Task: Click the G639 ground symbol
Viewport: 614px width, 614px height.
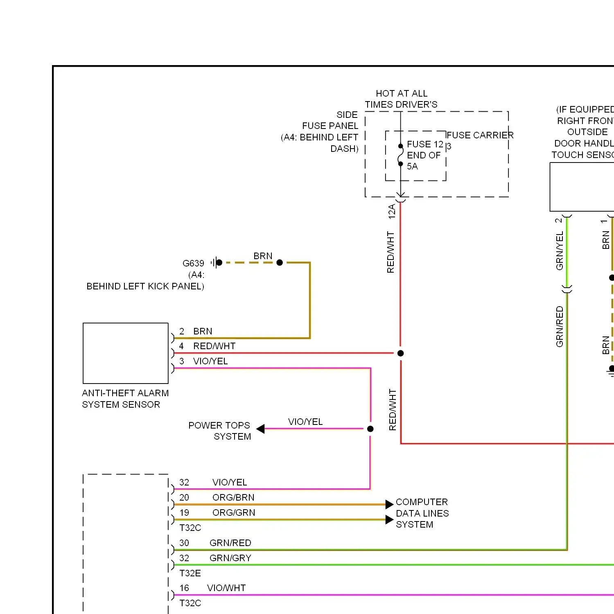Action: coord(217,262)
